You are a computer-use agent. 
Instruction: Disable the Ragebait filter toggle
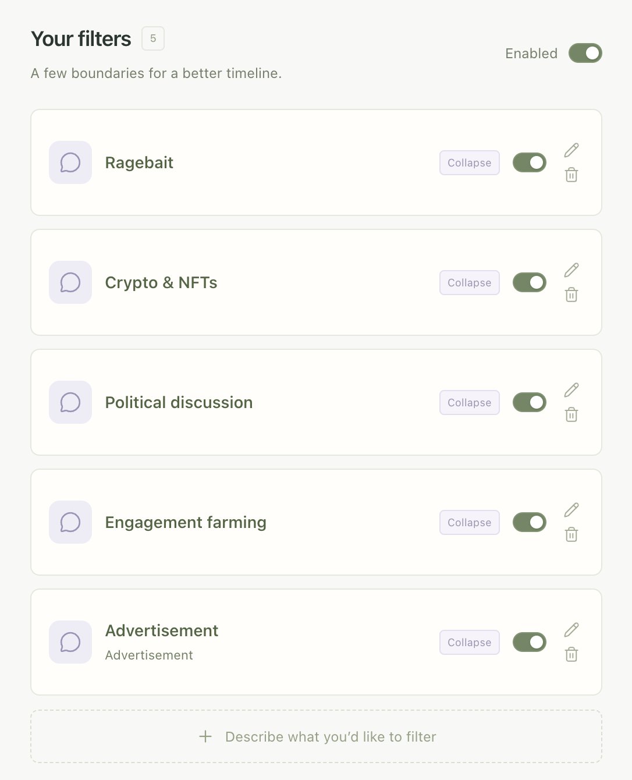coord(529,162)
